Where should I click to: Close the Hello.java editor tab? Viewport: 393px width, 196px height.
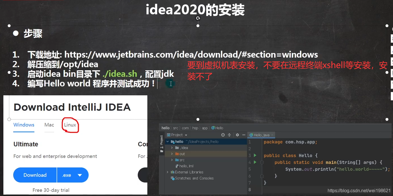pos(272,135)
